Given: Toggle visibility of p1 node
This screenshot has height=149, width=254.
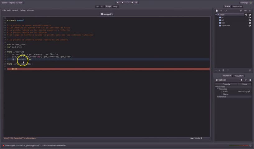Looking at the screenshot, I should click(250, 17).
